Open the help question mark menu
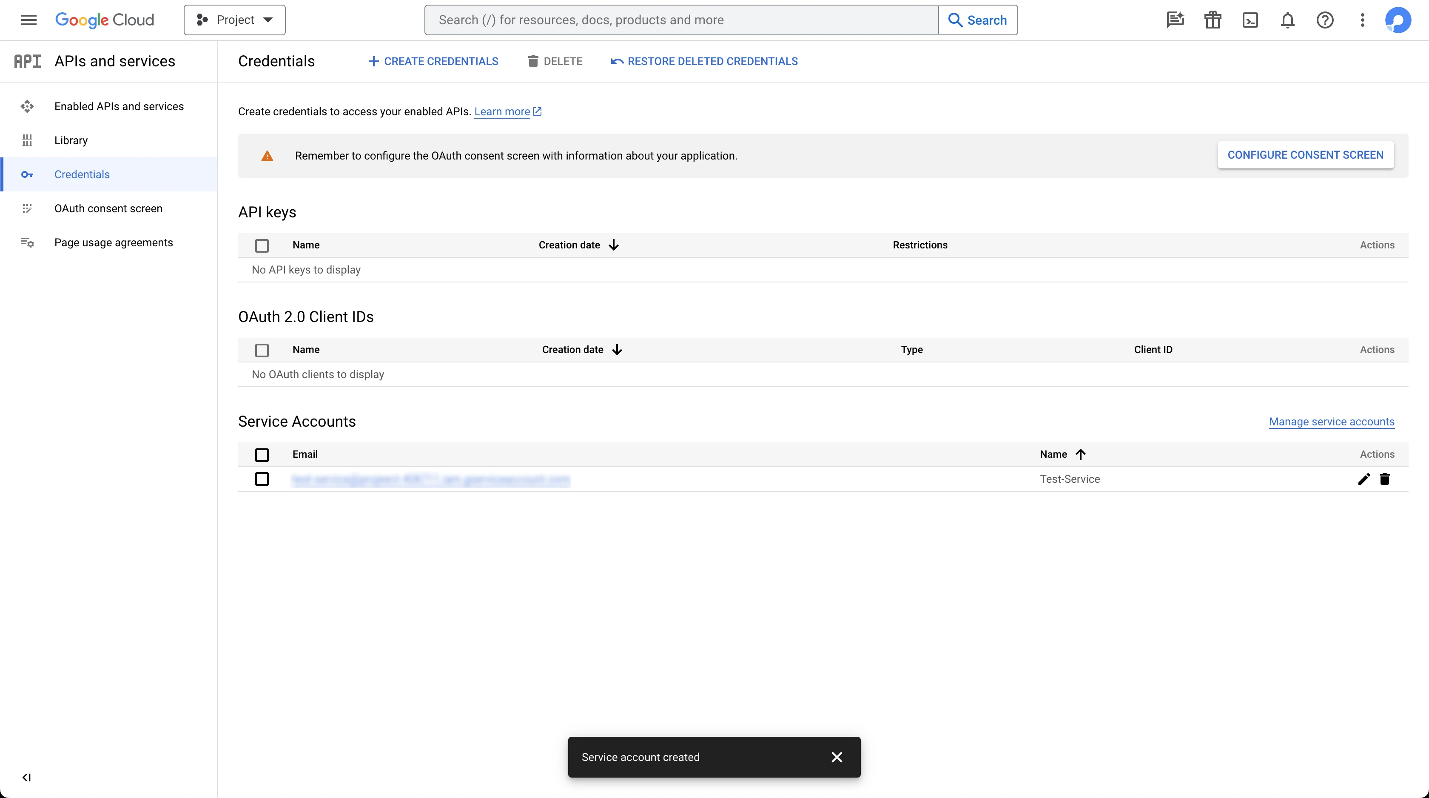The height and width of the screenshot is (798, 1429). tap(1325, 20)
